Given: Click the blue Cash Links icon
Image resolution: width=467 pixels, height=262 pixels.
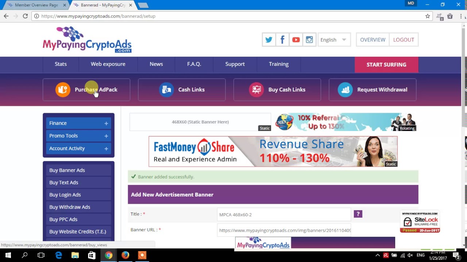Looking at the screenshot, I should (166, 90).
